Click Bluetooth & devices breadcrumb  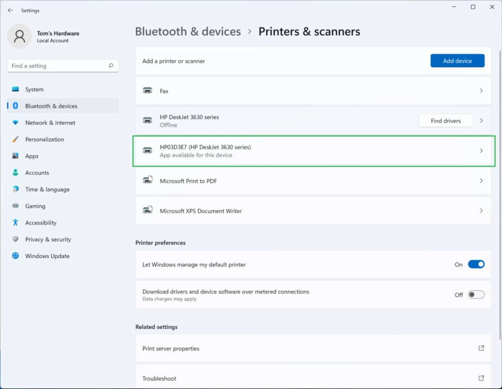tap(188, 32)
